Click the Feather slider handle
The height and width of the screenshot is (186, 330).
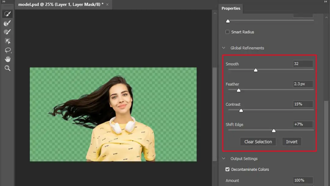(x=239, y=90)
